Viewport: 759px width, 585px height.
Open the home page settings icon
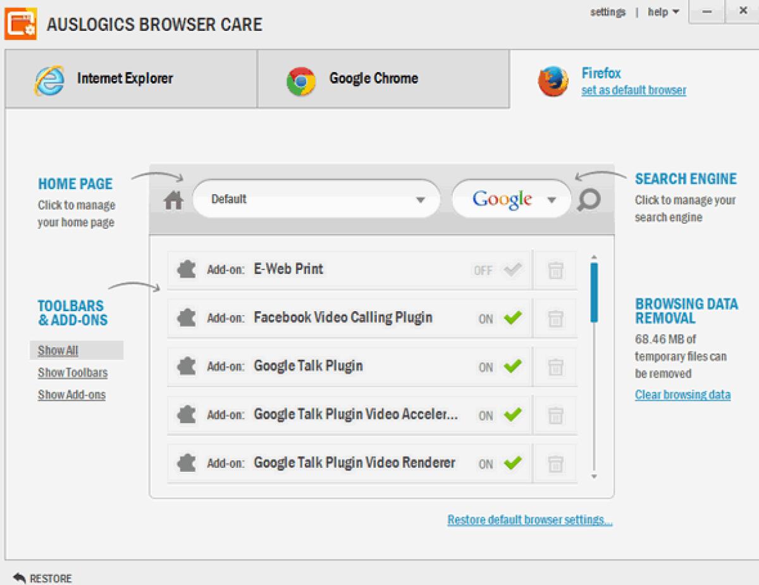pyautogui.click(x=173, y=199)
